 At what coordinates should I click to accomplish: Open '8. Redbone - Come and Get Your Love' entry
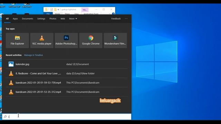(x=67, y=73)
